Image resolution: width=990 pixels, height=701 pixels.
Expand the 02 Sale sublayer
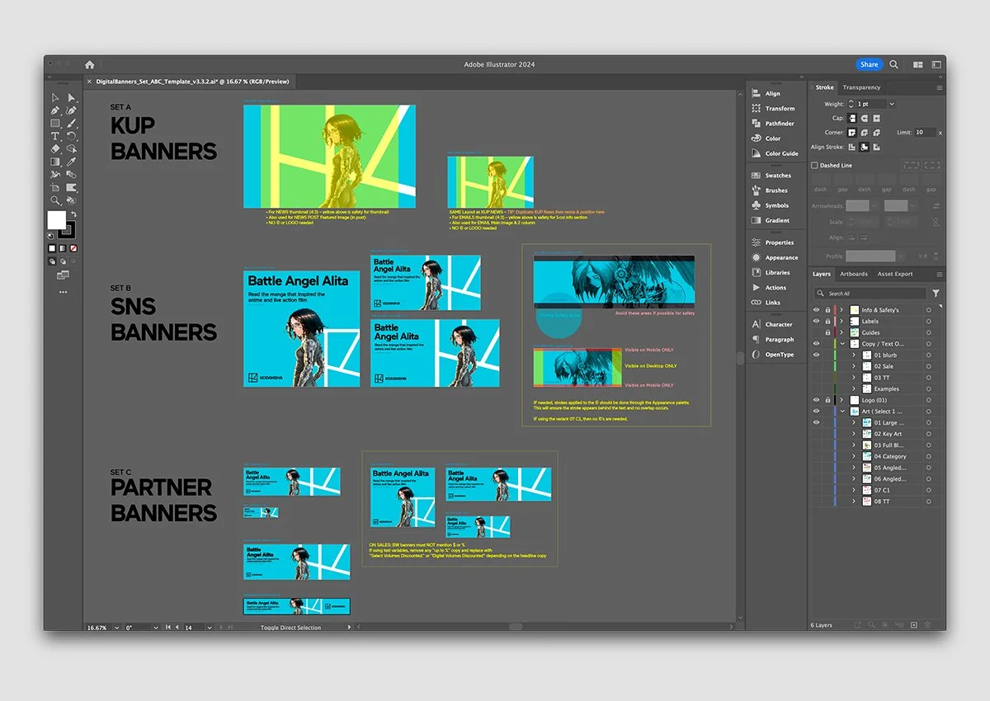[854, 366]
